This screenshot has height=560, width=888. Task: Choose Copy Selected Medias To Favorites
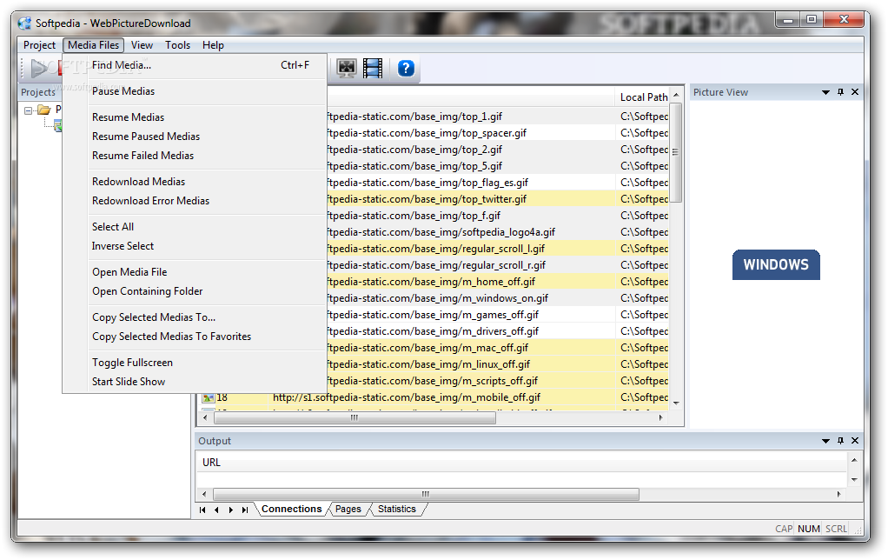click(195, 337)
